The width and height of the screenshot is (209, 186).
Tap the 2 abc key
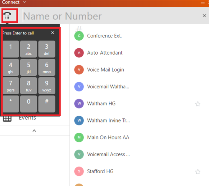(x=29, y=49)
